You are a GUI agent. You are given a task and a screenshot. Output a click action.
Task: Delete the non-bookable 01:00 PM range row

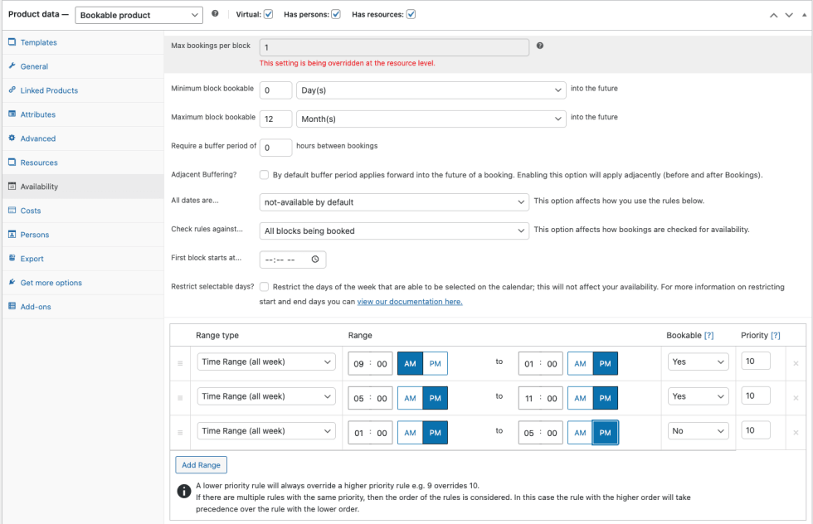tap(796, 432)
